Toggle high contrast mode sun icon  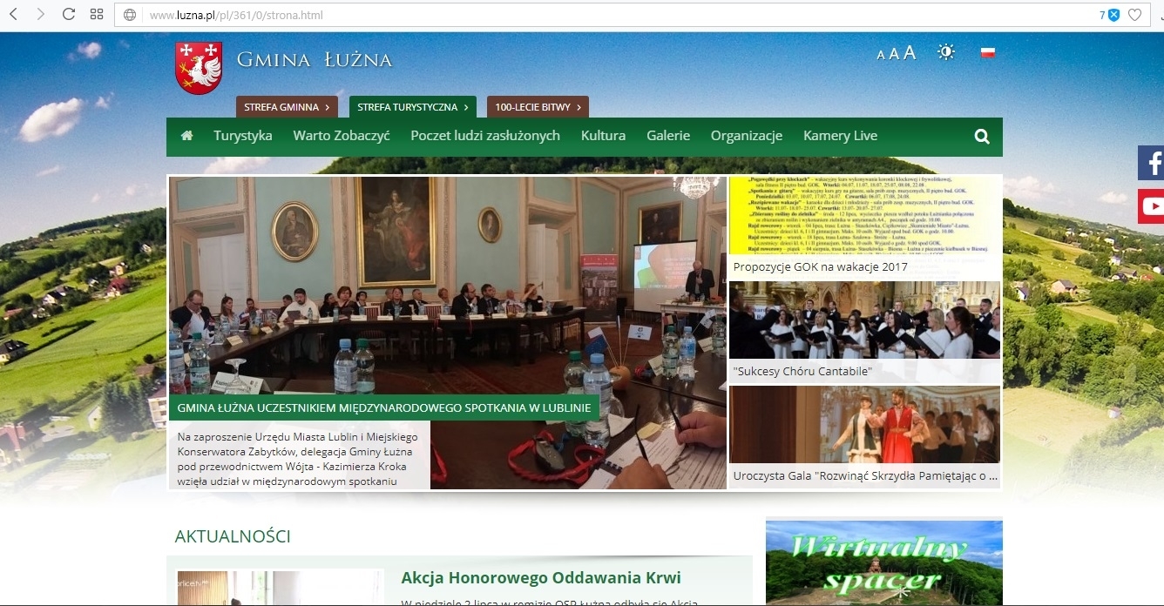(x=945, y=52)
